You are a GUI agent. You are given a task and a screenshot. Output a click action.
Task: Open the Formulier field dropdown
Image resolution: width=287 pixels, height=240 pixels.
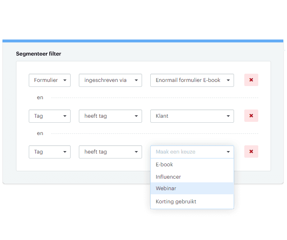tap(50, 80)
